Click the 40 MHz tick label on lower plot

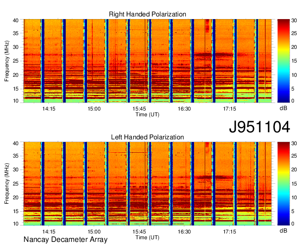point(16,143)
